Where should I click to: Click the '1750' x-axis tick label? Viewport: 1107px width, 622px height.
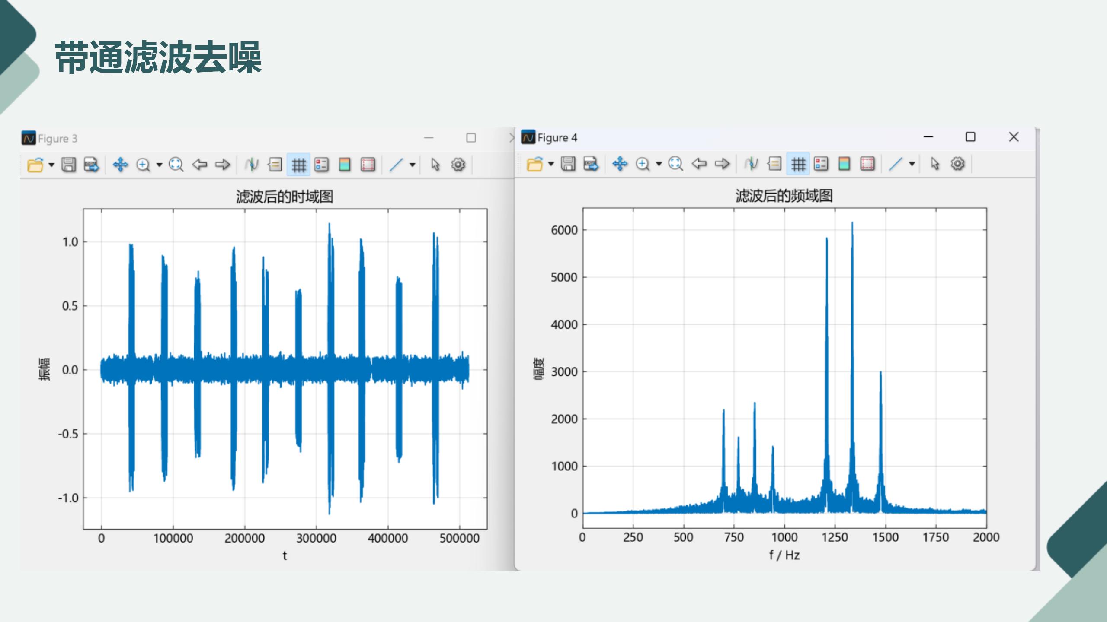pyautogui.click(x=936, y=537)
